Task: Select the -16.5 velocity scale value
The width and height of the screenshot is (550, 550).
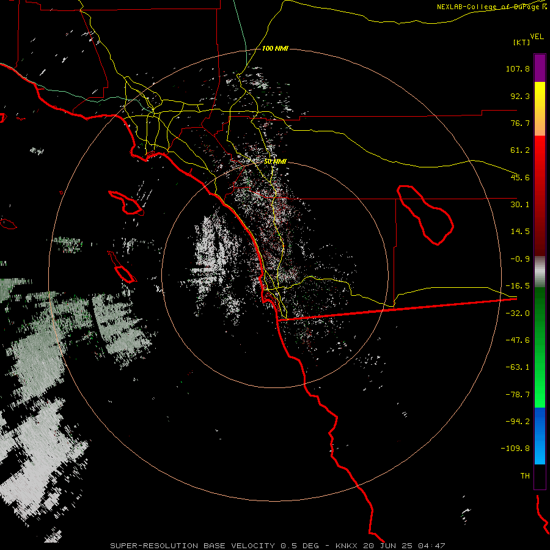Action: (518, 286)
